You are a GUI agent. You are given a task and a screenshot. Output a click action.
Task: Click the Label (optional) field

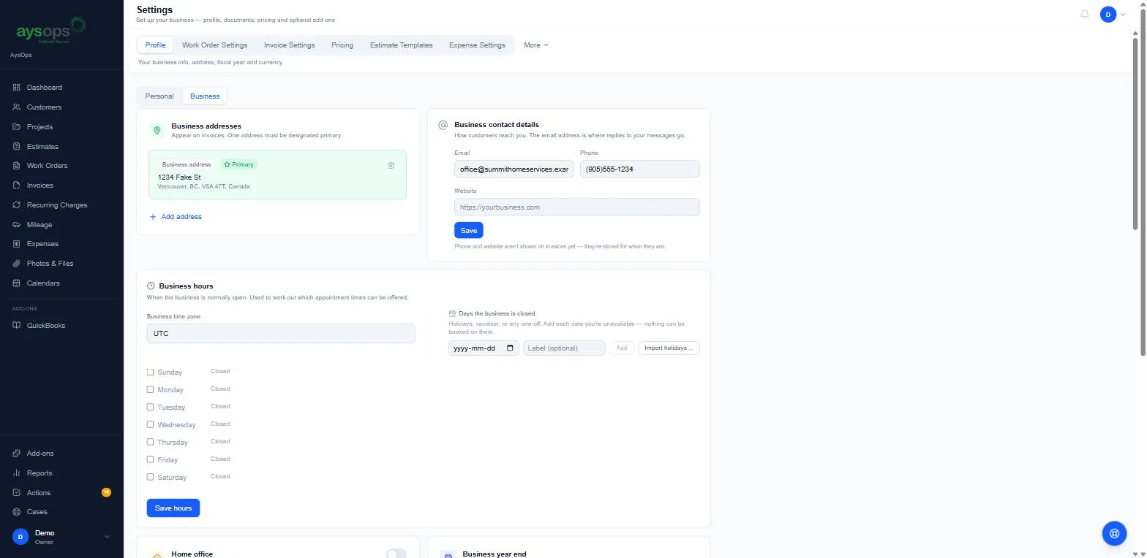pos(564,348)
